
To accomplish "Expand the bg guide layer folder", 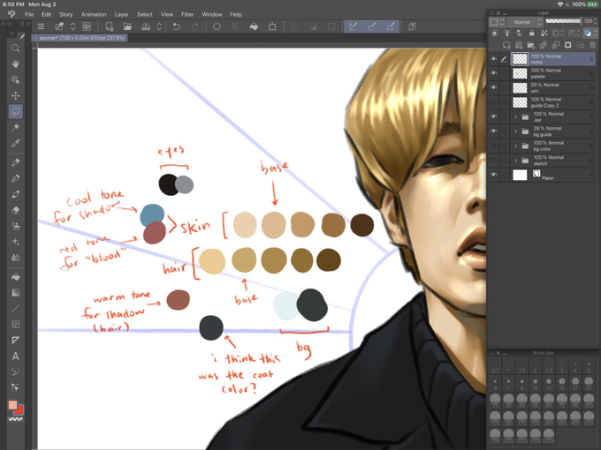I will pyautogui.click(x=515, y=131).
